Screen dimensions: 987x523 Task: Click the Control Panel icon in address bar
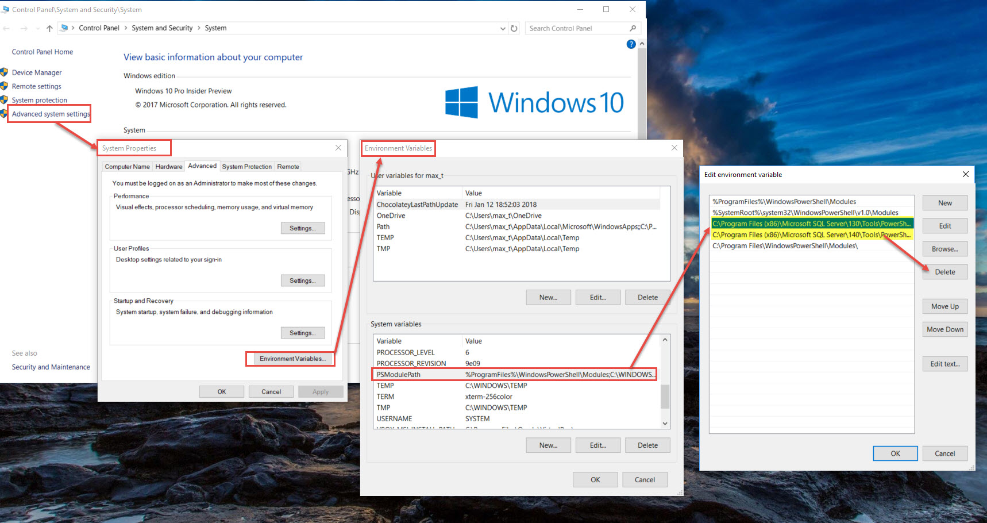click(64, 28)
